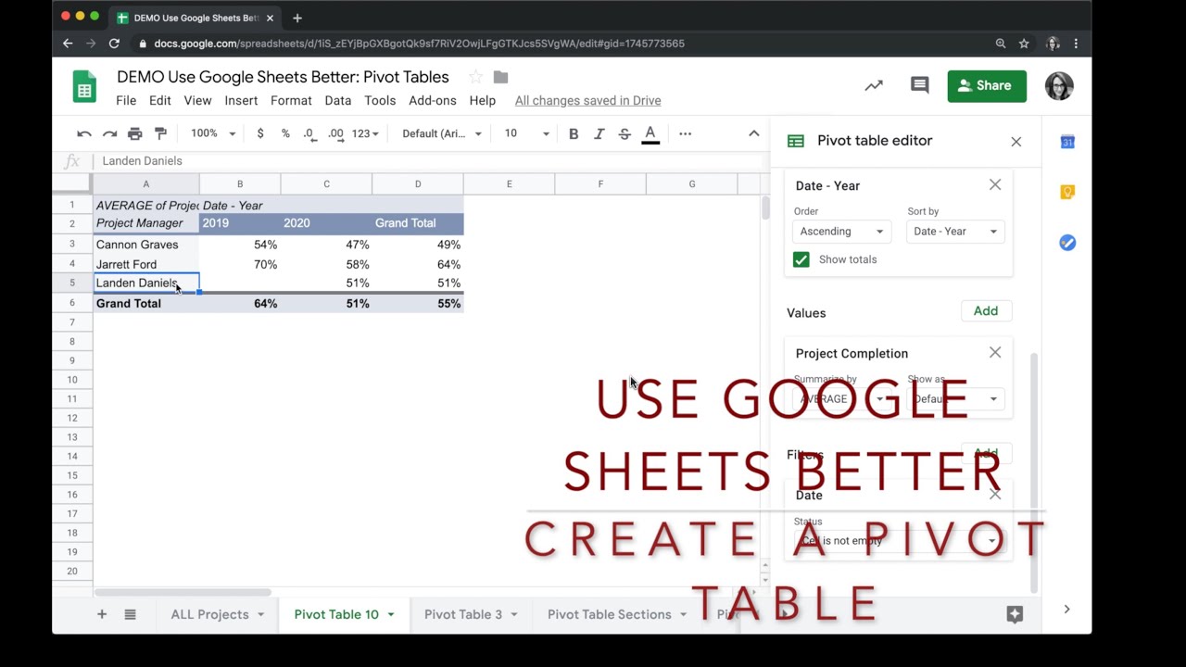
Task: Open the File menu
Action: 126,100
